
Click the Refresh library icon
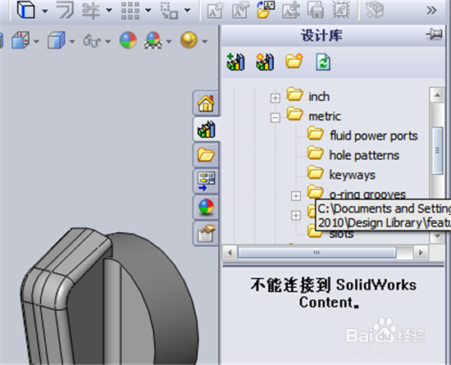(323, 62)
